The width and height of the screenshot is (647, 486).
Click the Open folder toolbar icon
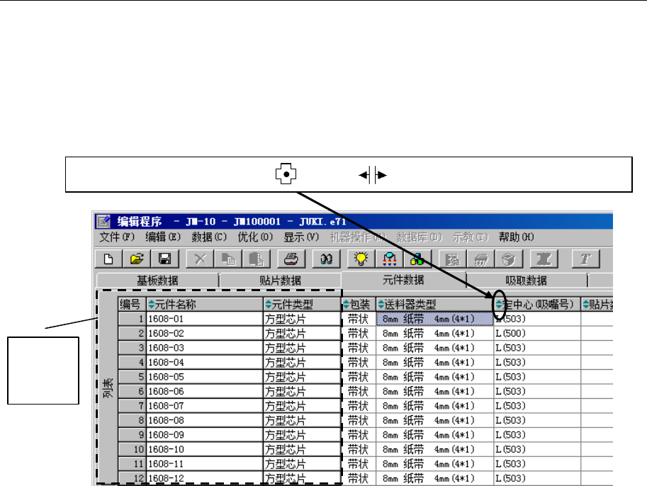click(137, 259)
